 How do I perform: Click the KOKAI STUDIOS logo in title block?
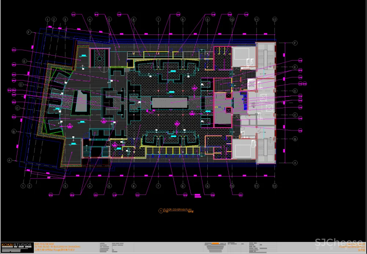16,245
